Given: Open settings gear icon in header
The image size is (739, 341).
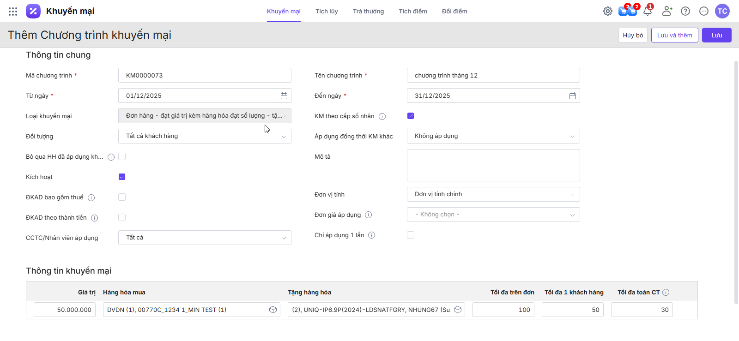Looking at the screenshot, I should 608,11.
